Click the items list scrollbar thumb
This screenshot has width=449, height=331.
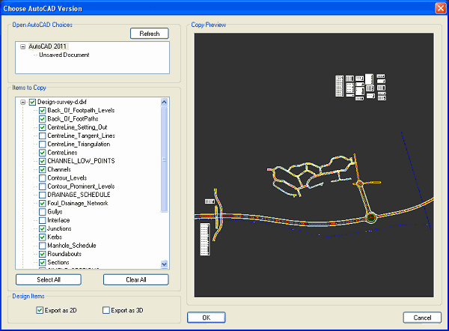(164, 160)
